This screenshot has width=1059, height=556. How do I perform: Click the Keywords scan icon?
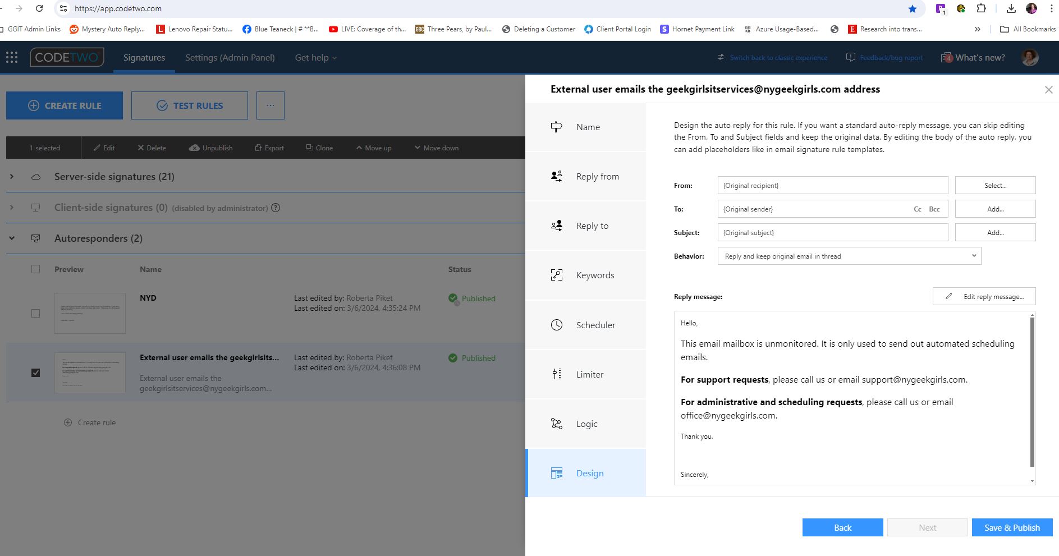(556, 275)
